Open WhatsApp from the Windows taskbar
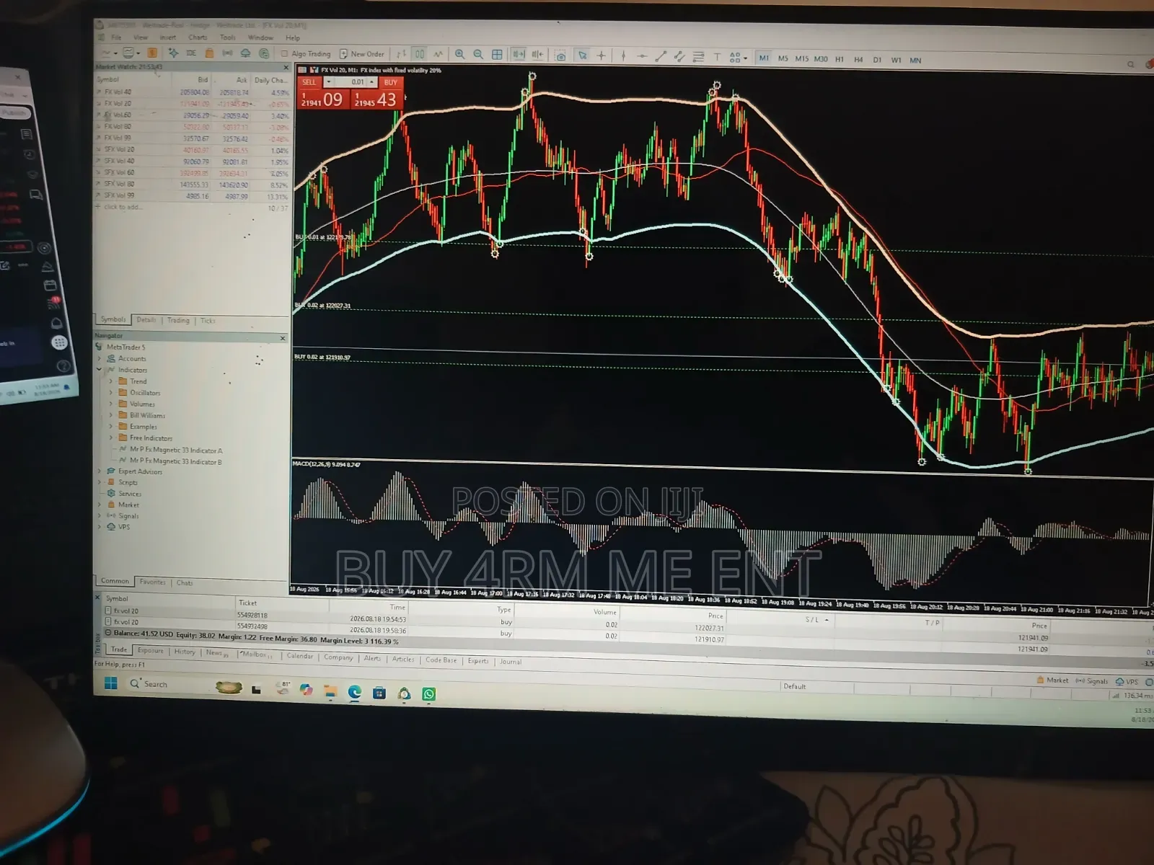This screenshot has height=865, width=1154. (429, 693)
